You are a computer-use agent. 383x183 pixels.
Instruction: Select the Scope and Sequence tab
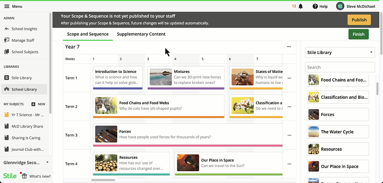88,34
